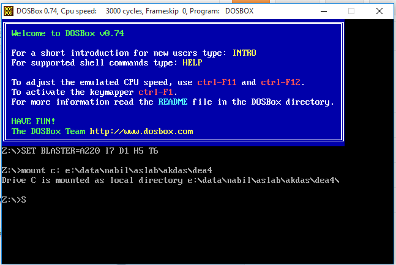Click the red ctrl-F11 shortcut text
396x265 pixels.
[x=217, y=83]
